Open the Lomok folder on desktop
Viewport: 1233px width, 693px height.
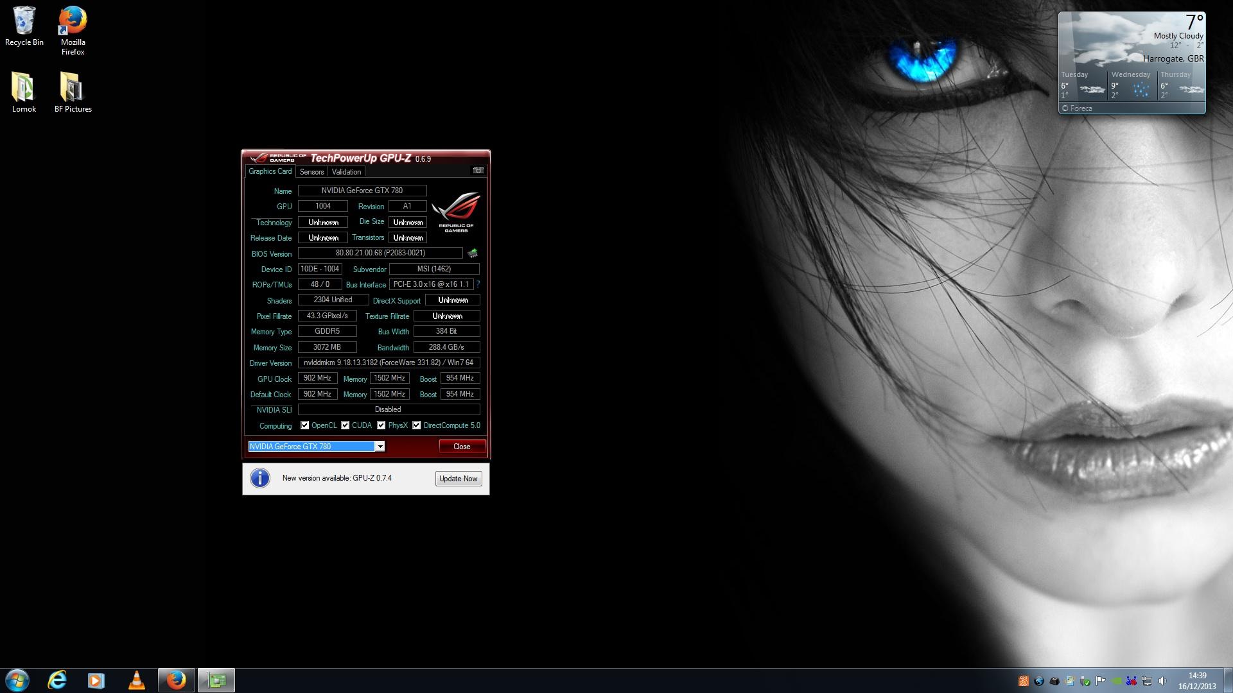(24, 92)
